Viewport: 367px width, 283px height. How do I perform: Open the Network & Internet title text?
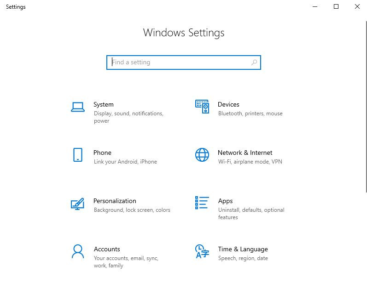pyautogui.click(x=245, y=153)
